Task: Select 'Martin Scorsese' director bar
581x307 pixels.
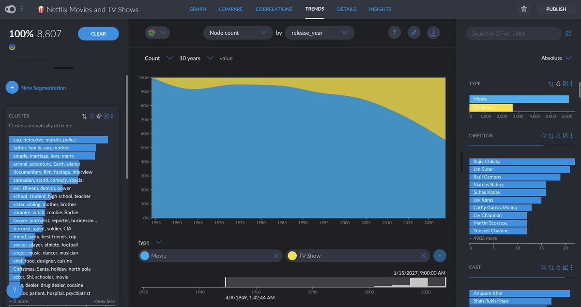Action: [x=498, y=223]
